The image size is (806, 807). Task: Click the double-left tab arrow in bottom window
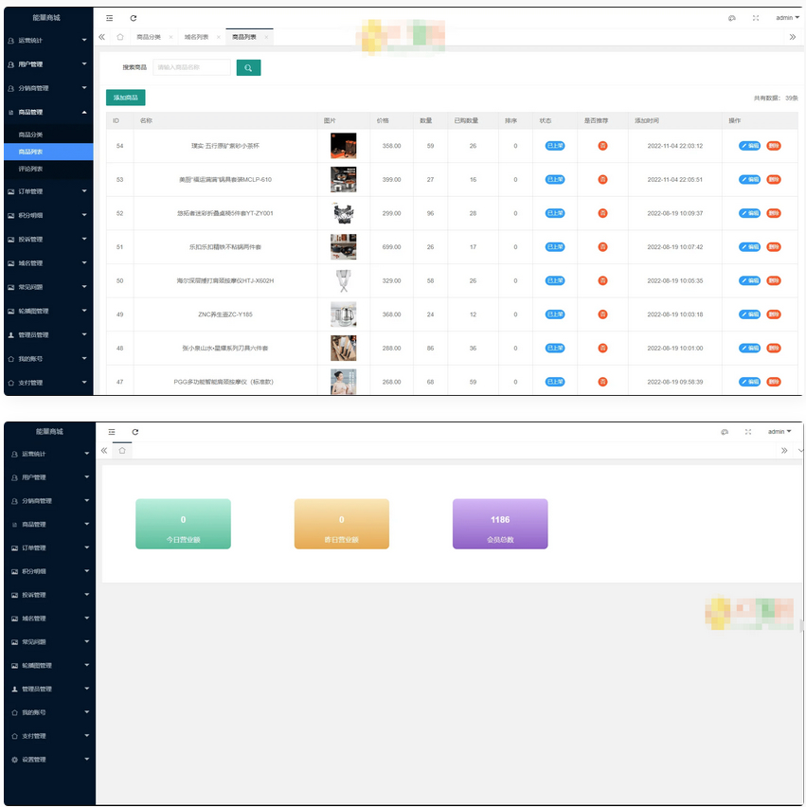[x=104, y=451]
